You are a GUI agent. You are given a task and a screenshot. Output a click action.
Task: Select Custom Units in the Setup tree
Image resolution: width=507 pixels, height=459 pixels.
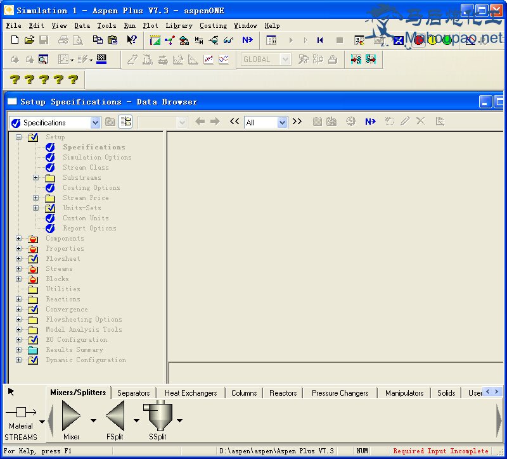click(86, 218)
